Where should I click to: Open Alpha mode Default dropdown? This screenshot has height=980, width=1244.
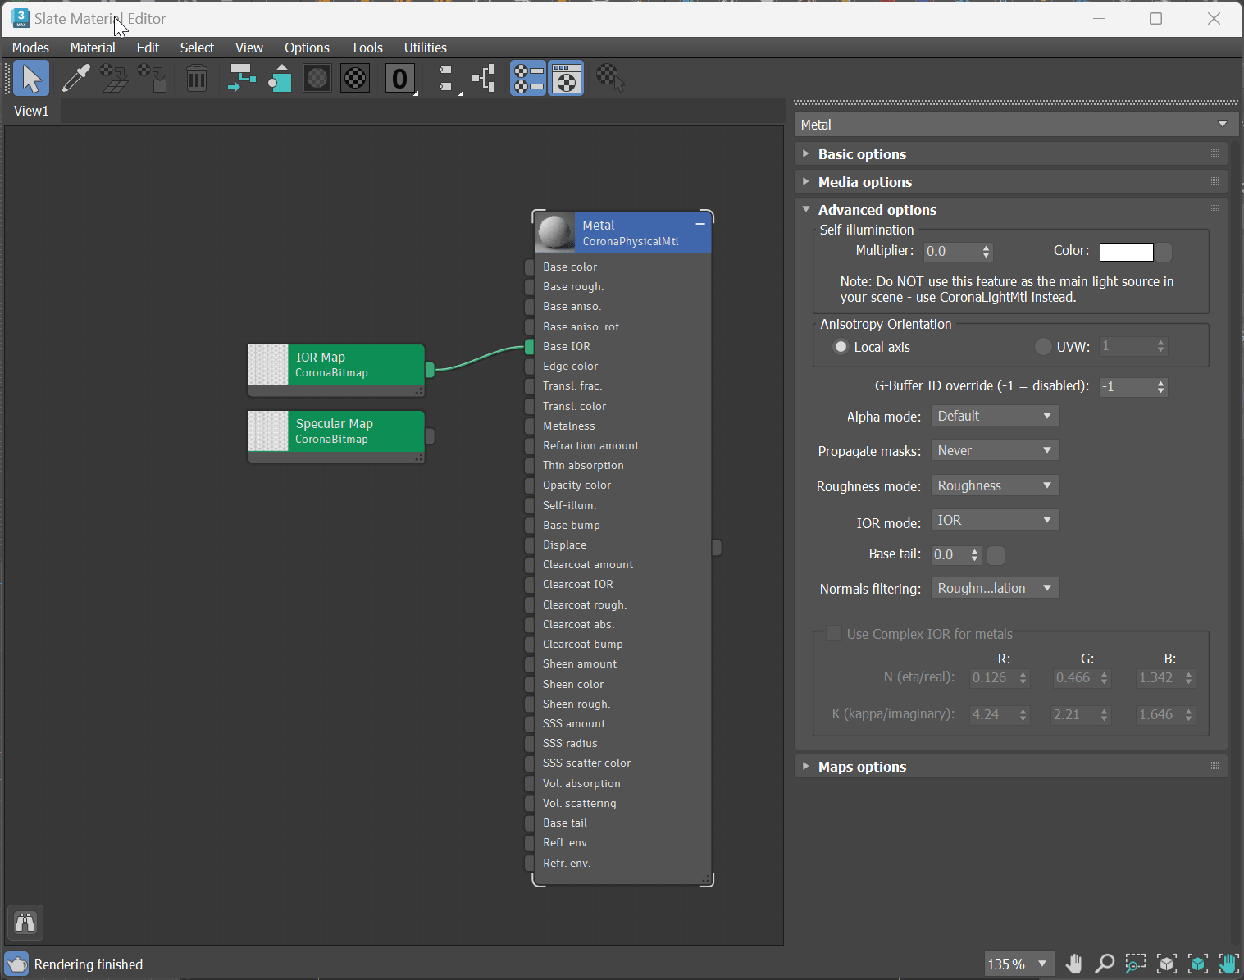pos(995,416)
